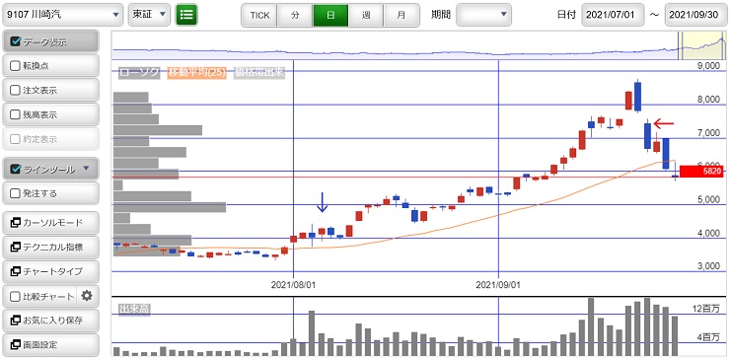
Task: Click the 3,000 price axis label
Action: pyautogui.click(x=708, y=266)
